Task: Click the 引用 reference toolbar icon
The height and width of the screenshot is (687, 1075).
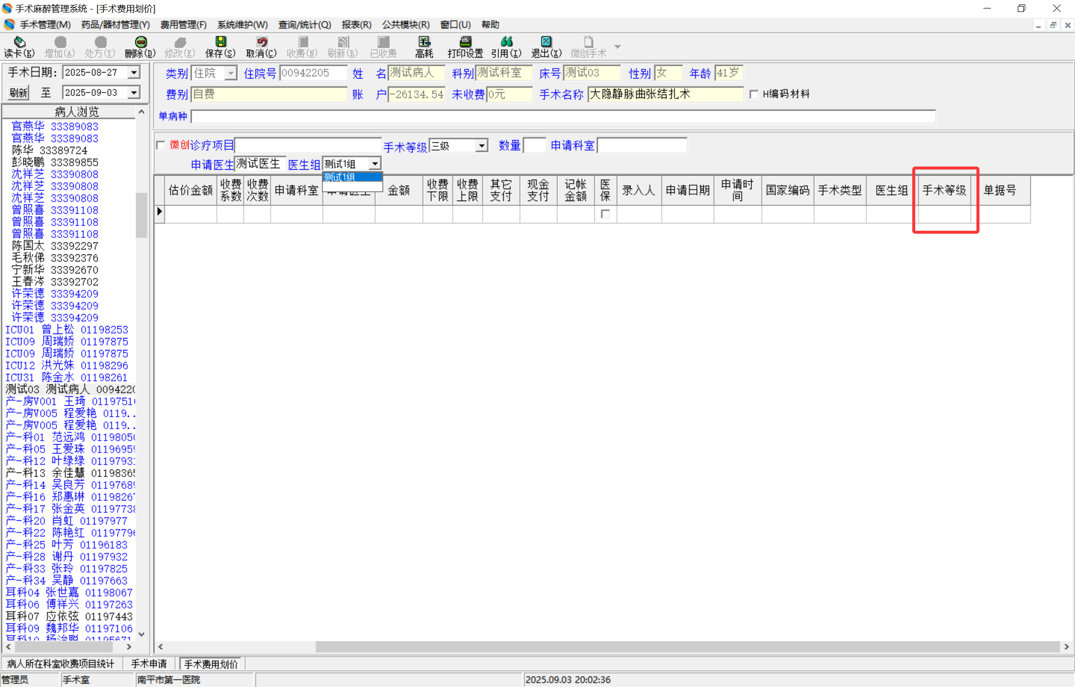Action: click(506, 42)
